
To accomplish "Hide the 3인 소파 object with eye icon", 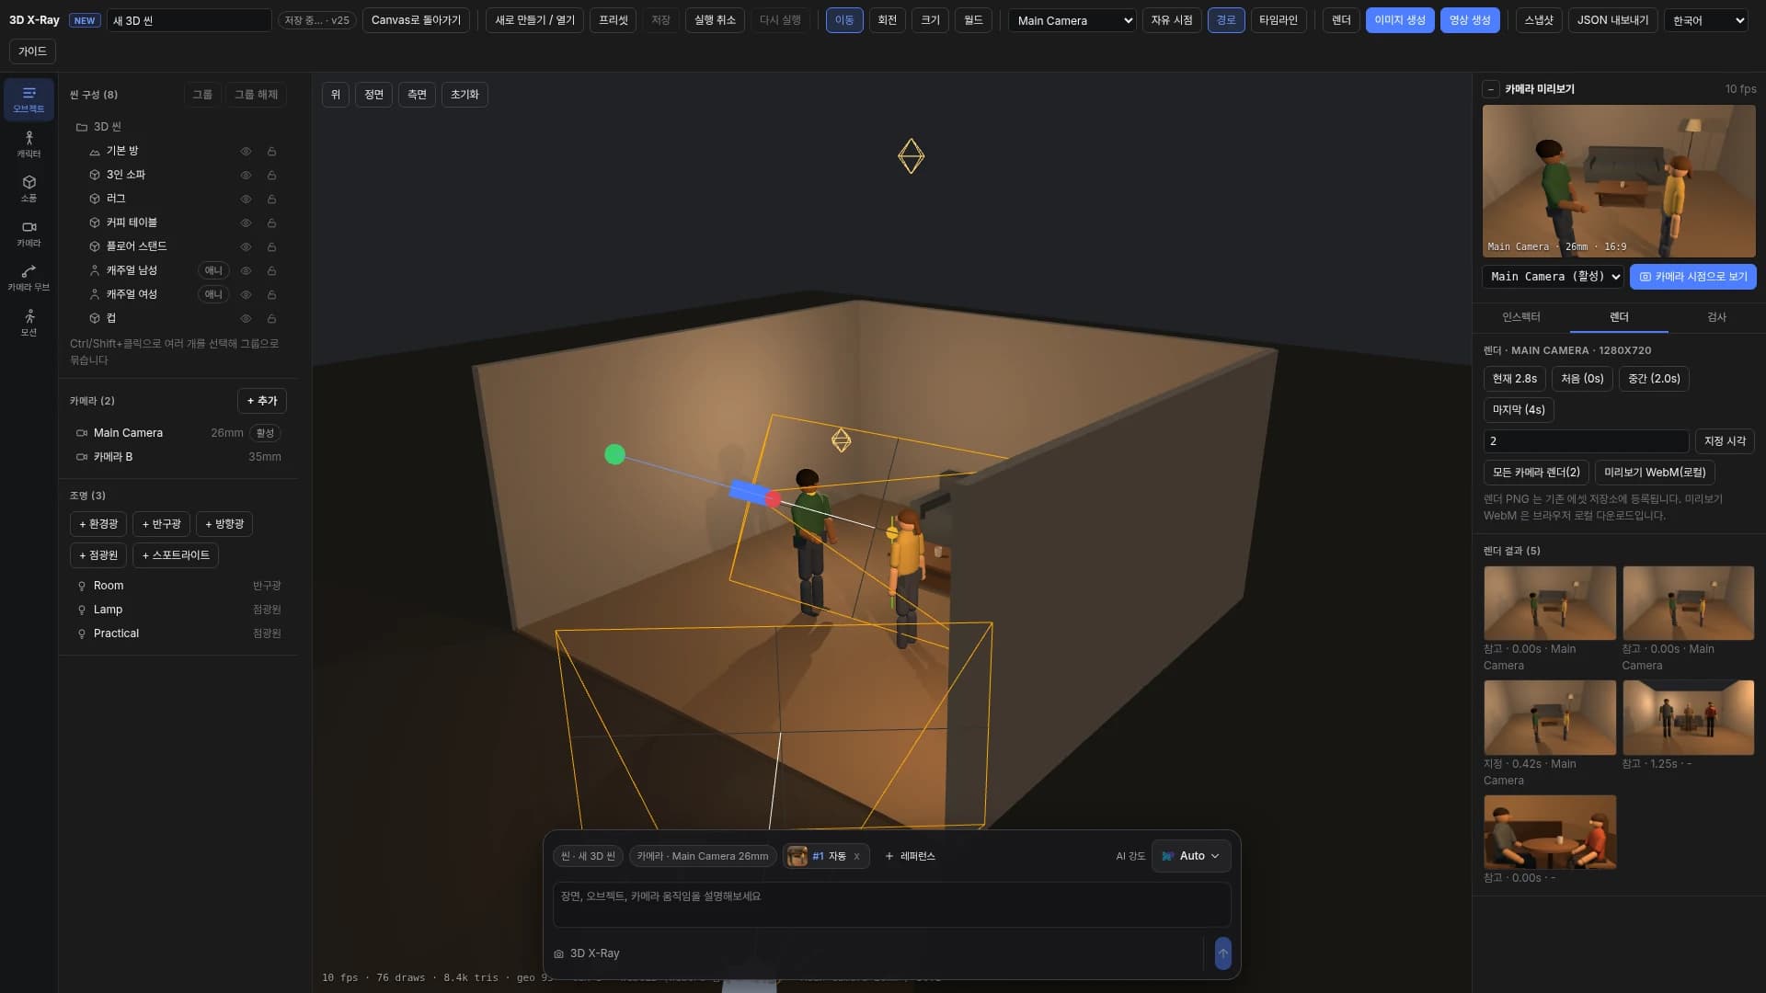I will coord(246,175).
